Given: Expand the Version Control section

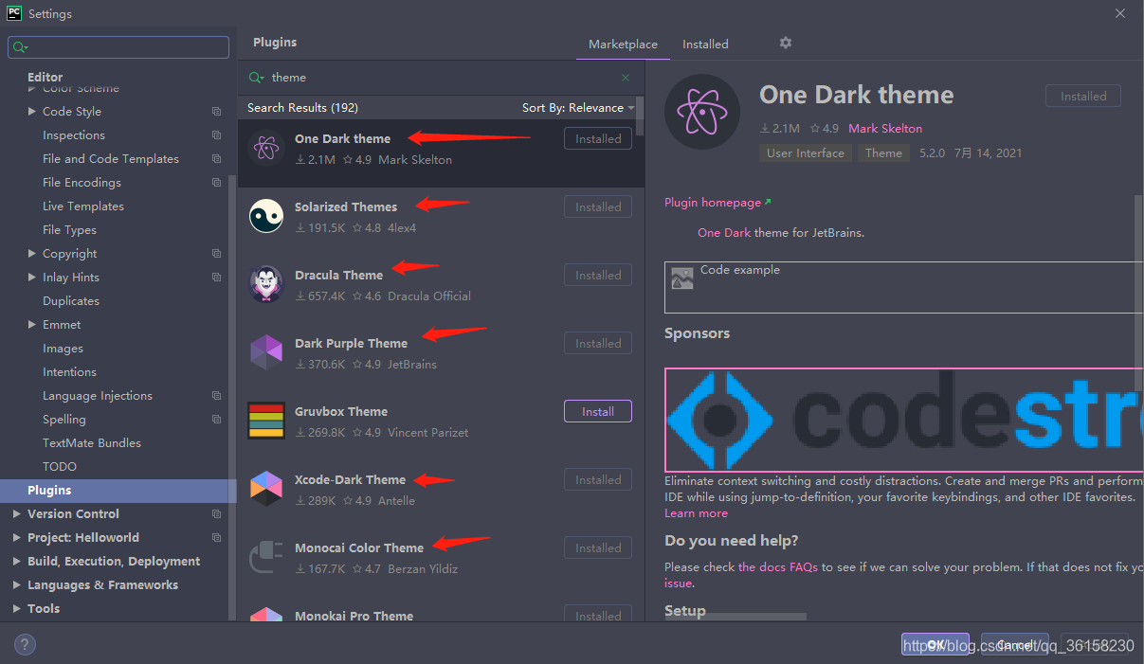Looking at the screenshot, I should (17, 514).
